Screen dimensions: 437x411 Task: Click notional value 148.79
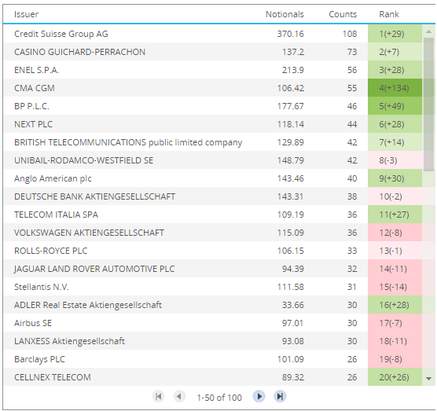click(x=290, y=160)
